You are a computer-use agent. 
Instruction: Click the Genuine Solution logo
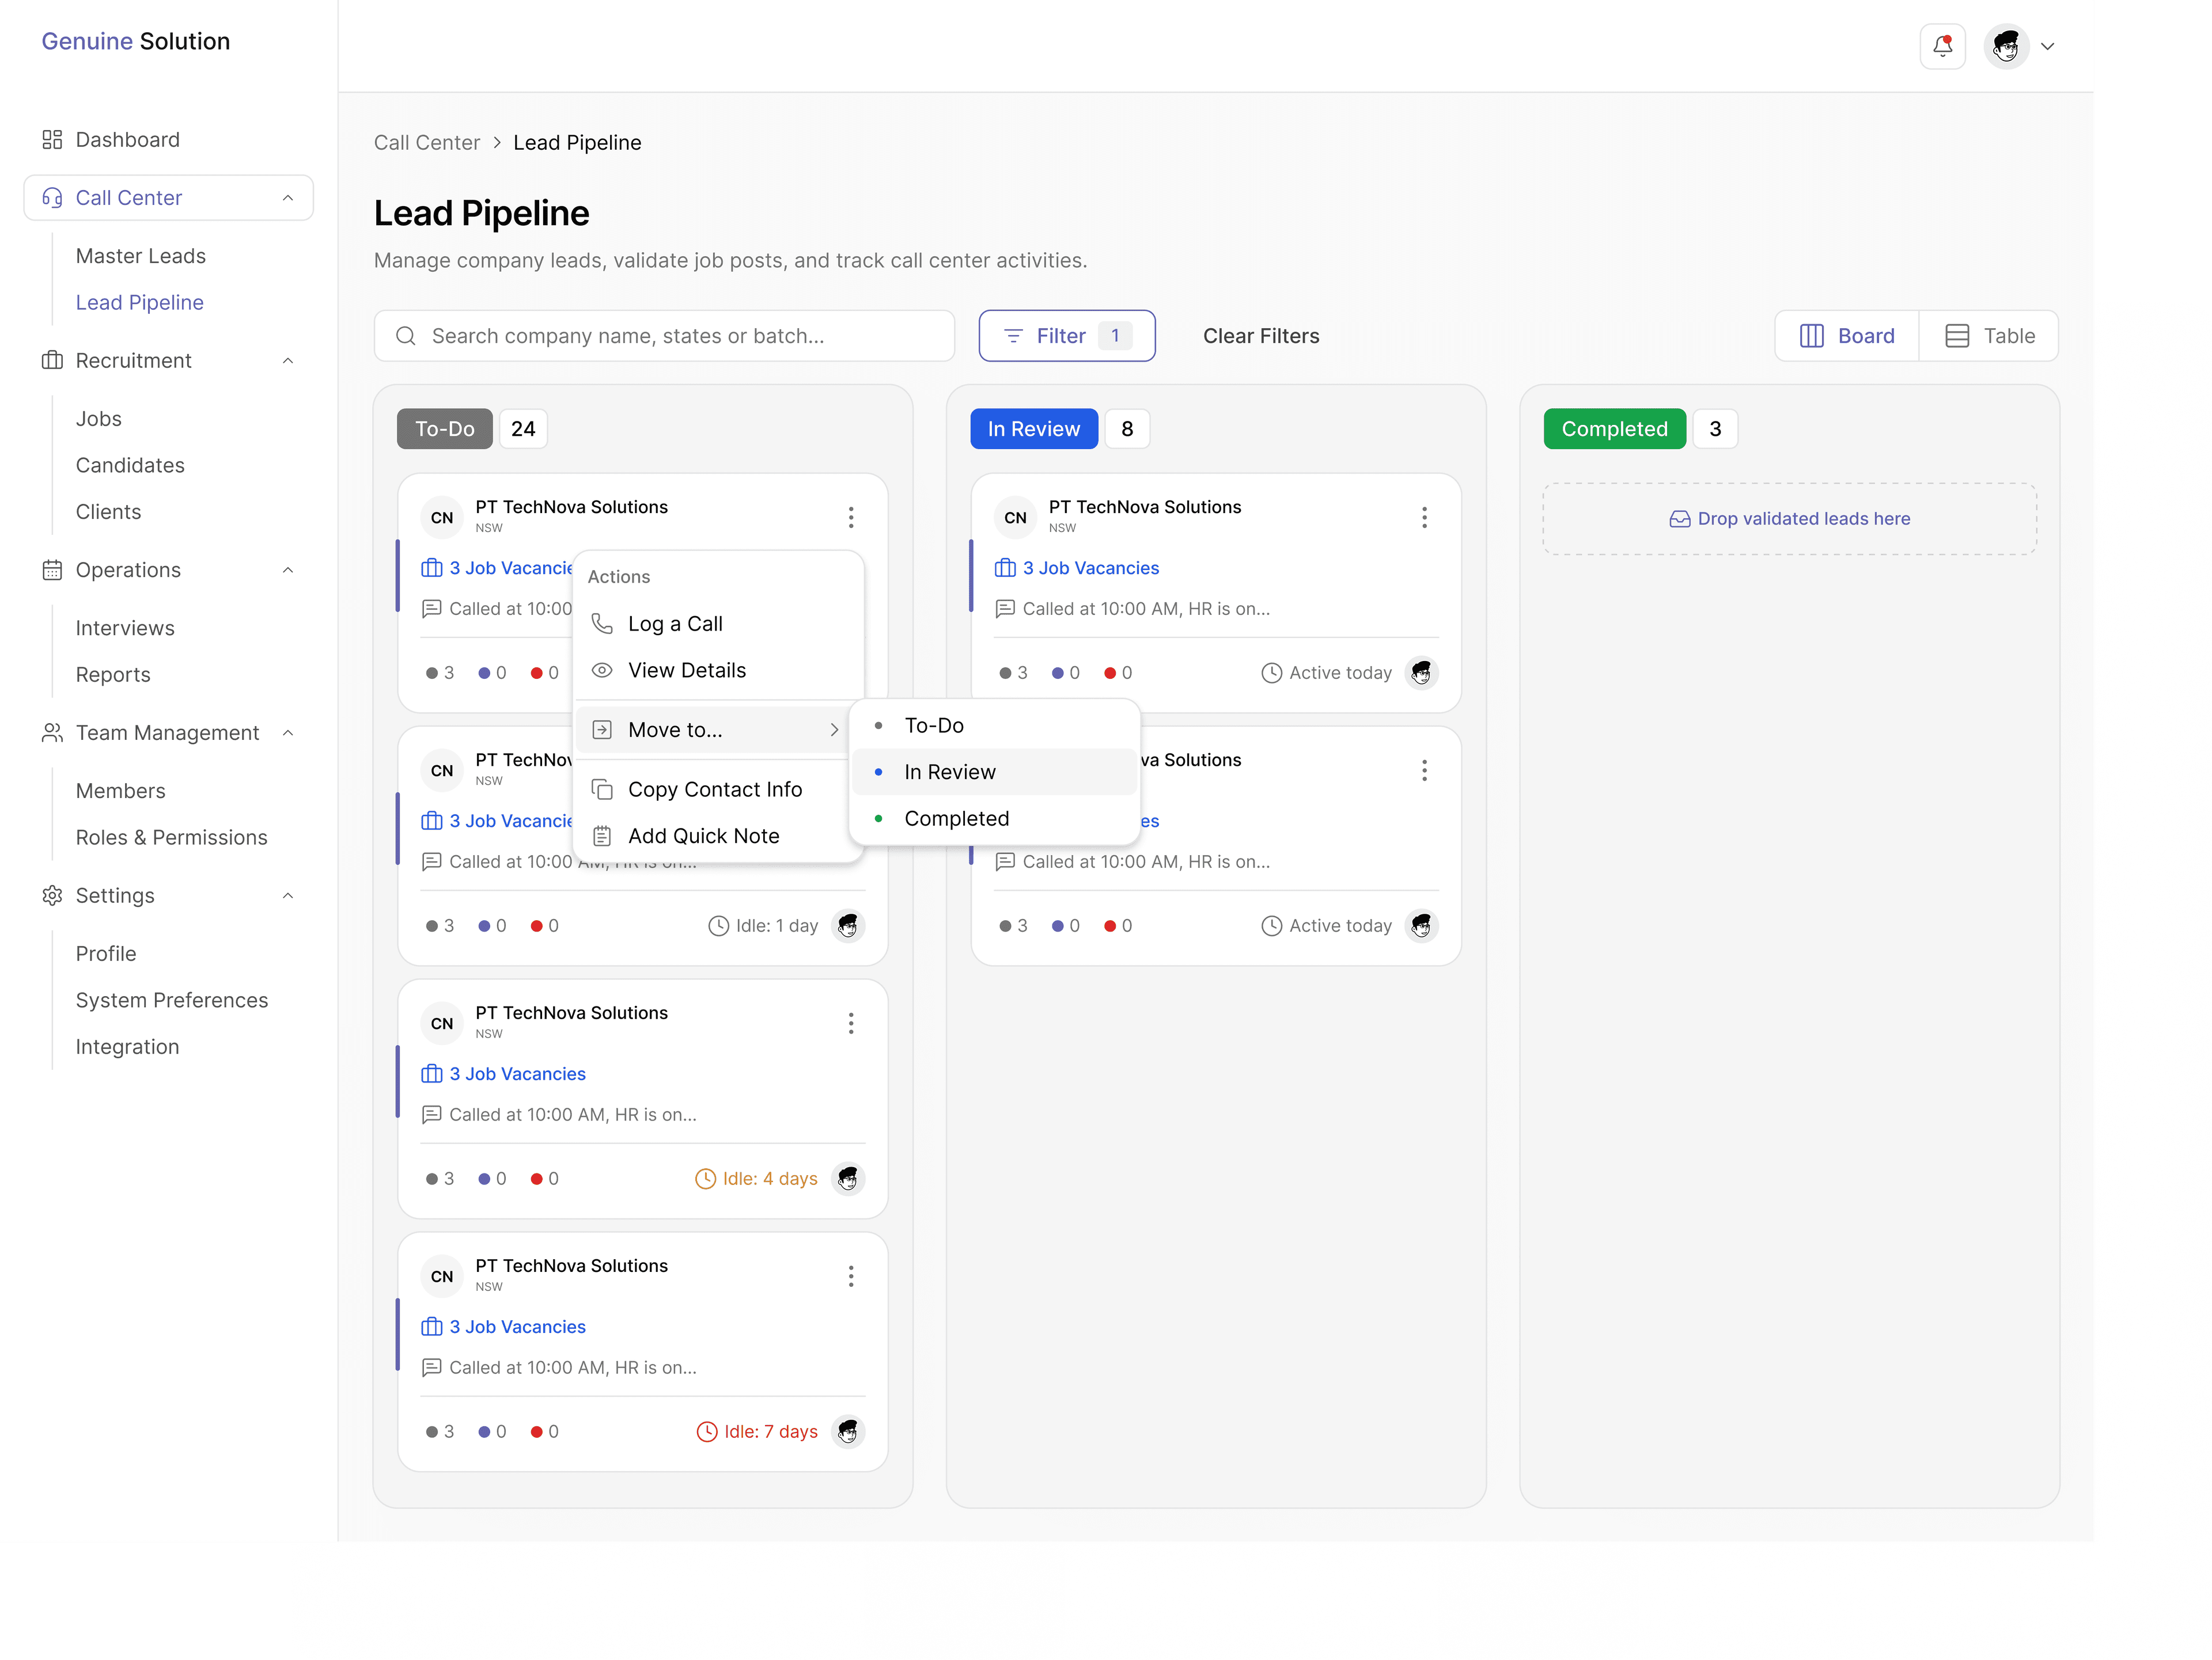tap(136, 42)
